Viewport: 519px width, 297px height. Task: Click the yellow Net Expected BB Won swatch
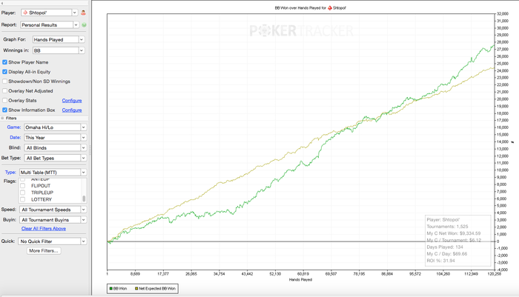pyautogui.click(x=136, y=289)
